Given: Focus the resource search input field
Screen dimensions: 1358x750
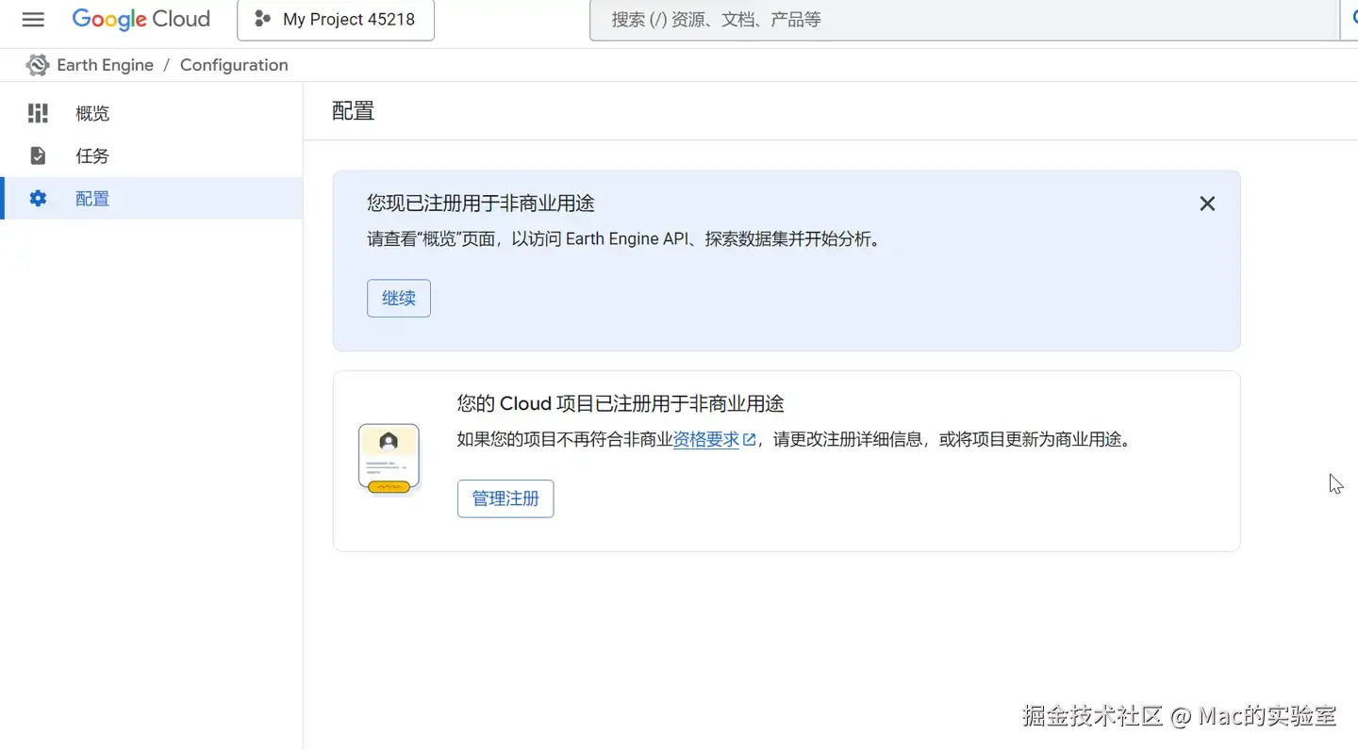Looking at the screenshot, I should pyautogui.click(x=963, y=20).
